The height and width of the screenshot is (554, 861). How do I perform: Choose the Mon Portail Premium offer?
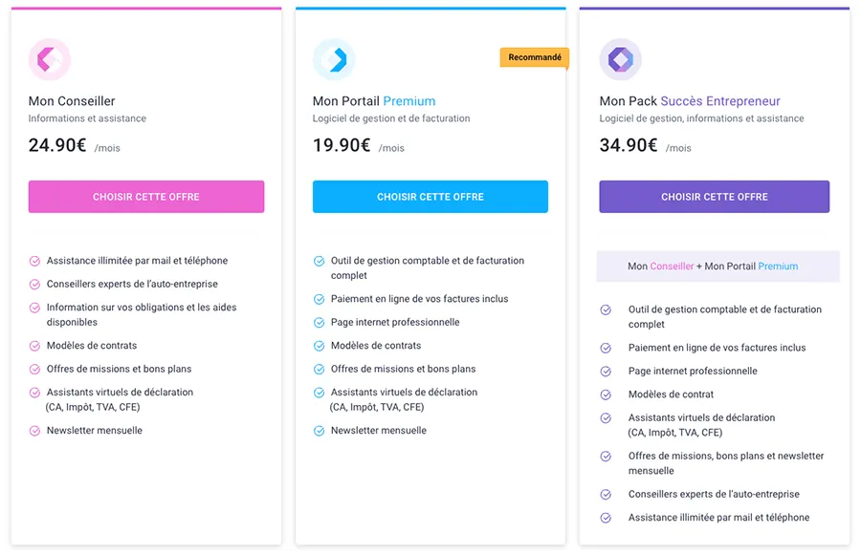tap(430, 197)
